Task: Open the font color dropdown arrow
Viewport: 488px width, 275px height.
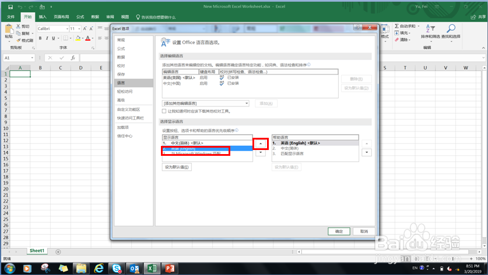Action: point(93,38)
